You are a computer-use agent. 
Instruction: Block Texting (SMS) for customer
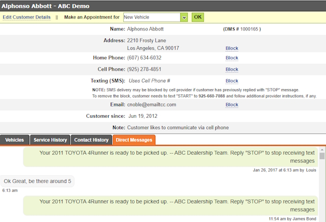pyautogui.click(x=232, y=81)
